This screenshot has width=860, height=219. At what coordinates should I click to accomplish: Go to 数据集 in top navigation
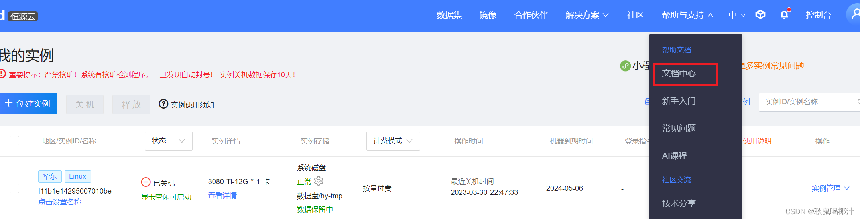tap(449, 15)
